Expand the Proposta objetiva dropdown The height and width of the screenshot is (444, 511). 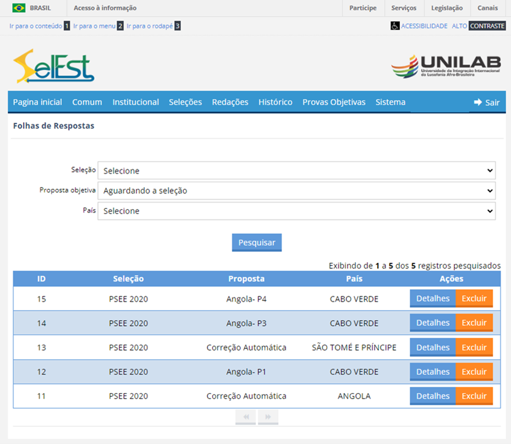point(296,191)
